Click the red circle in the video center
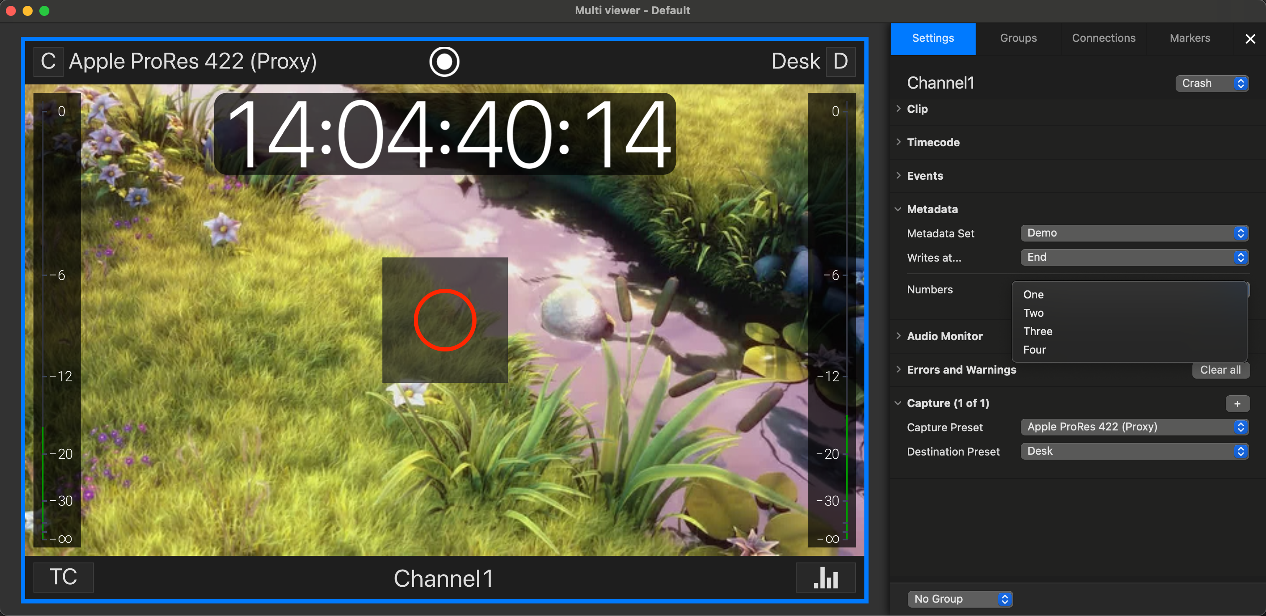Screen dimensions: 1266x616 pos(445,320)
